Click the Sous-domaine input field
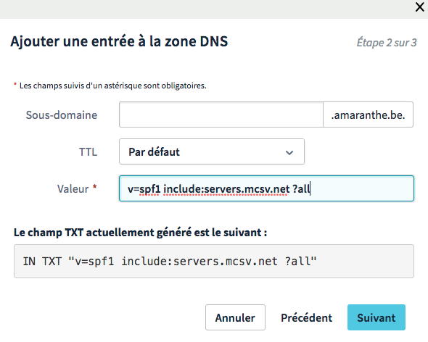Screen dimensions: 428x342 pyautogui.click(x=221, y=114)
